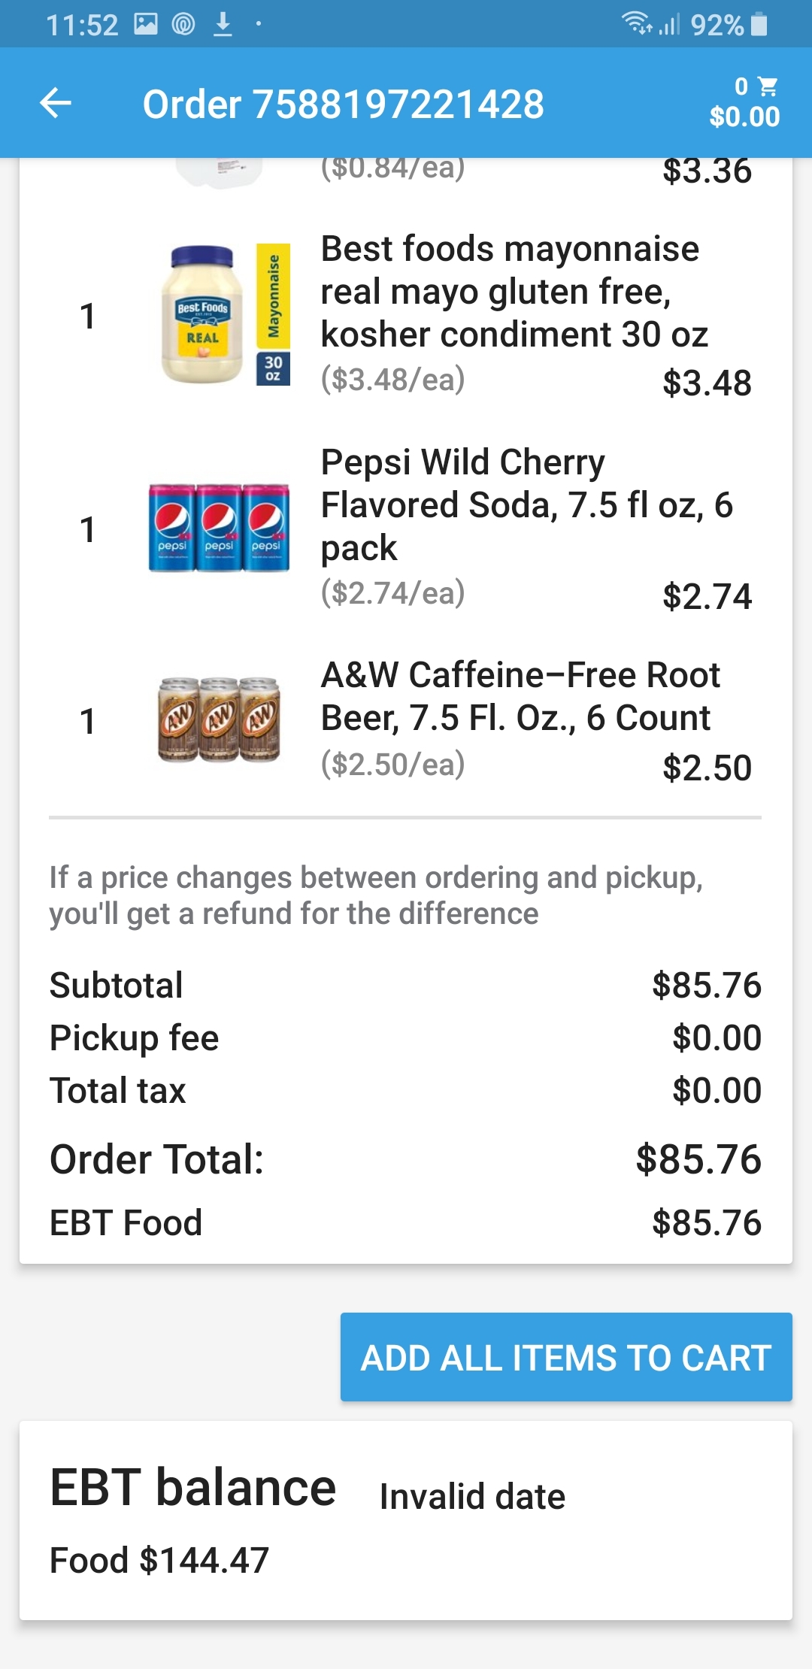Open the Best Foods mayonnaise thumbnail
Screen dimensions: 812x1669
point(225,315)
